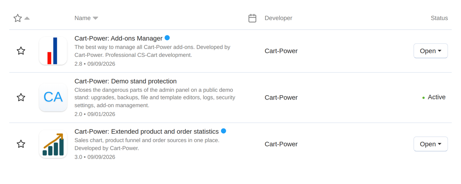Expand the Open dropdown for Add-ons Manager
Image resolution: width=461 pixels, height=184 pixels.
pyautogui.click(x=431, y=51)
